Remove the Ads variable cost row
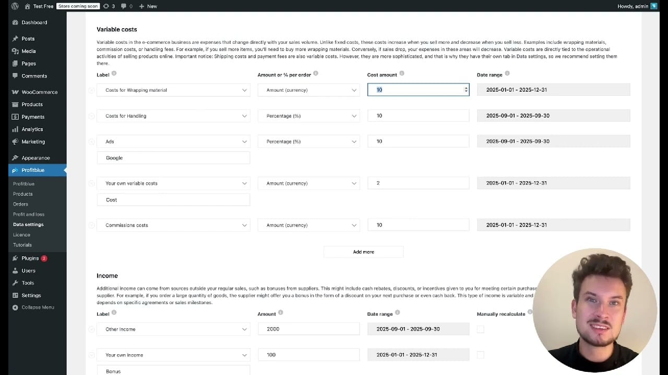The width and height of the screenshot is (668, 375). [x=92, y=141]
